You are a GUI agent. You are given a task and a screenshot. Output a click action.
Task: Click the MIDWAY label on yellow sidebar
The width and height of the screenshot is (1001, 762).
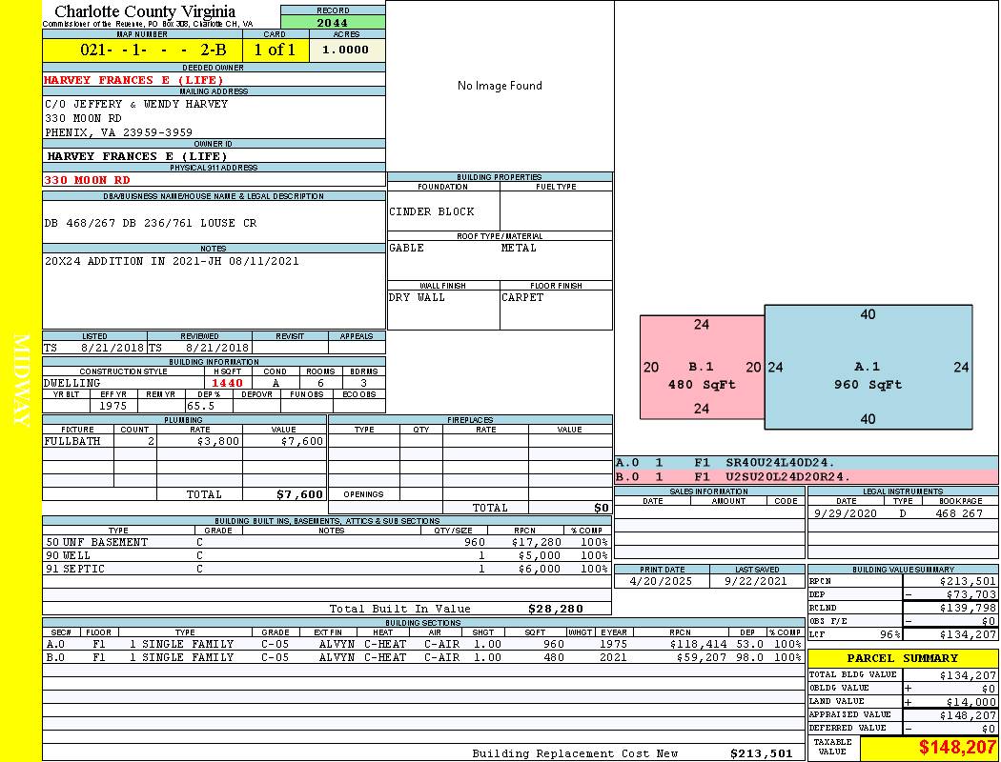pyautogui.click(x=21, y=381)
